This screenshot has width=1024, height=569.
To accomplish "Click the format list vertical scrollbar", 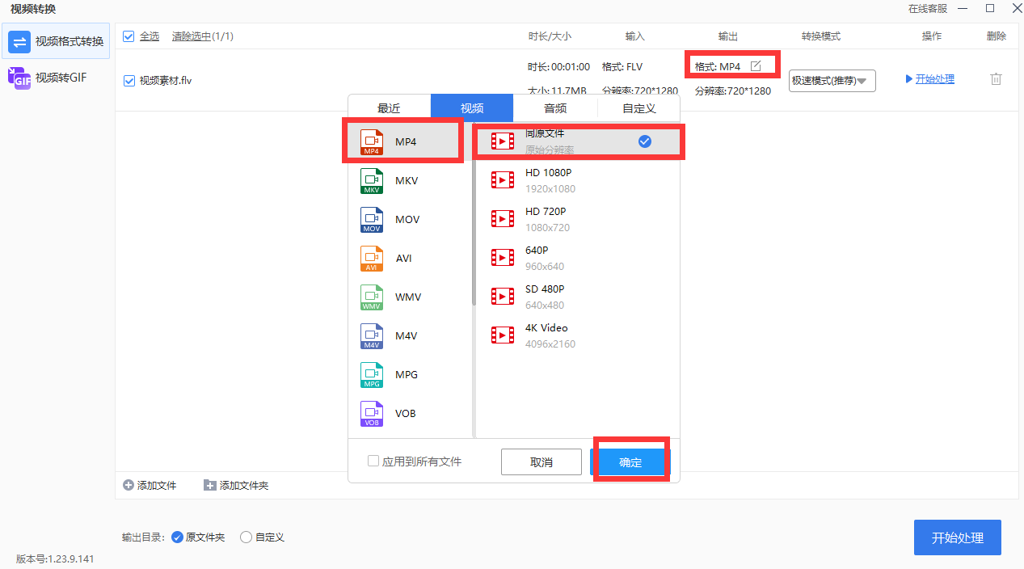I will click(474, 215).
